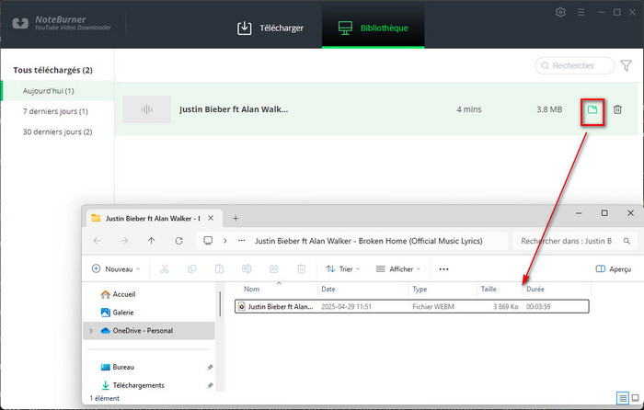Open Bureau in quick access
This screenshot has width=644, height=410.
pos(118,367)
